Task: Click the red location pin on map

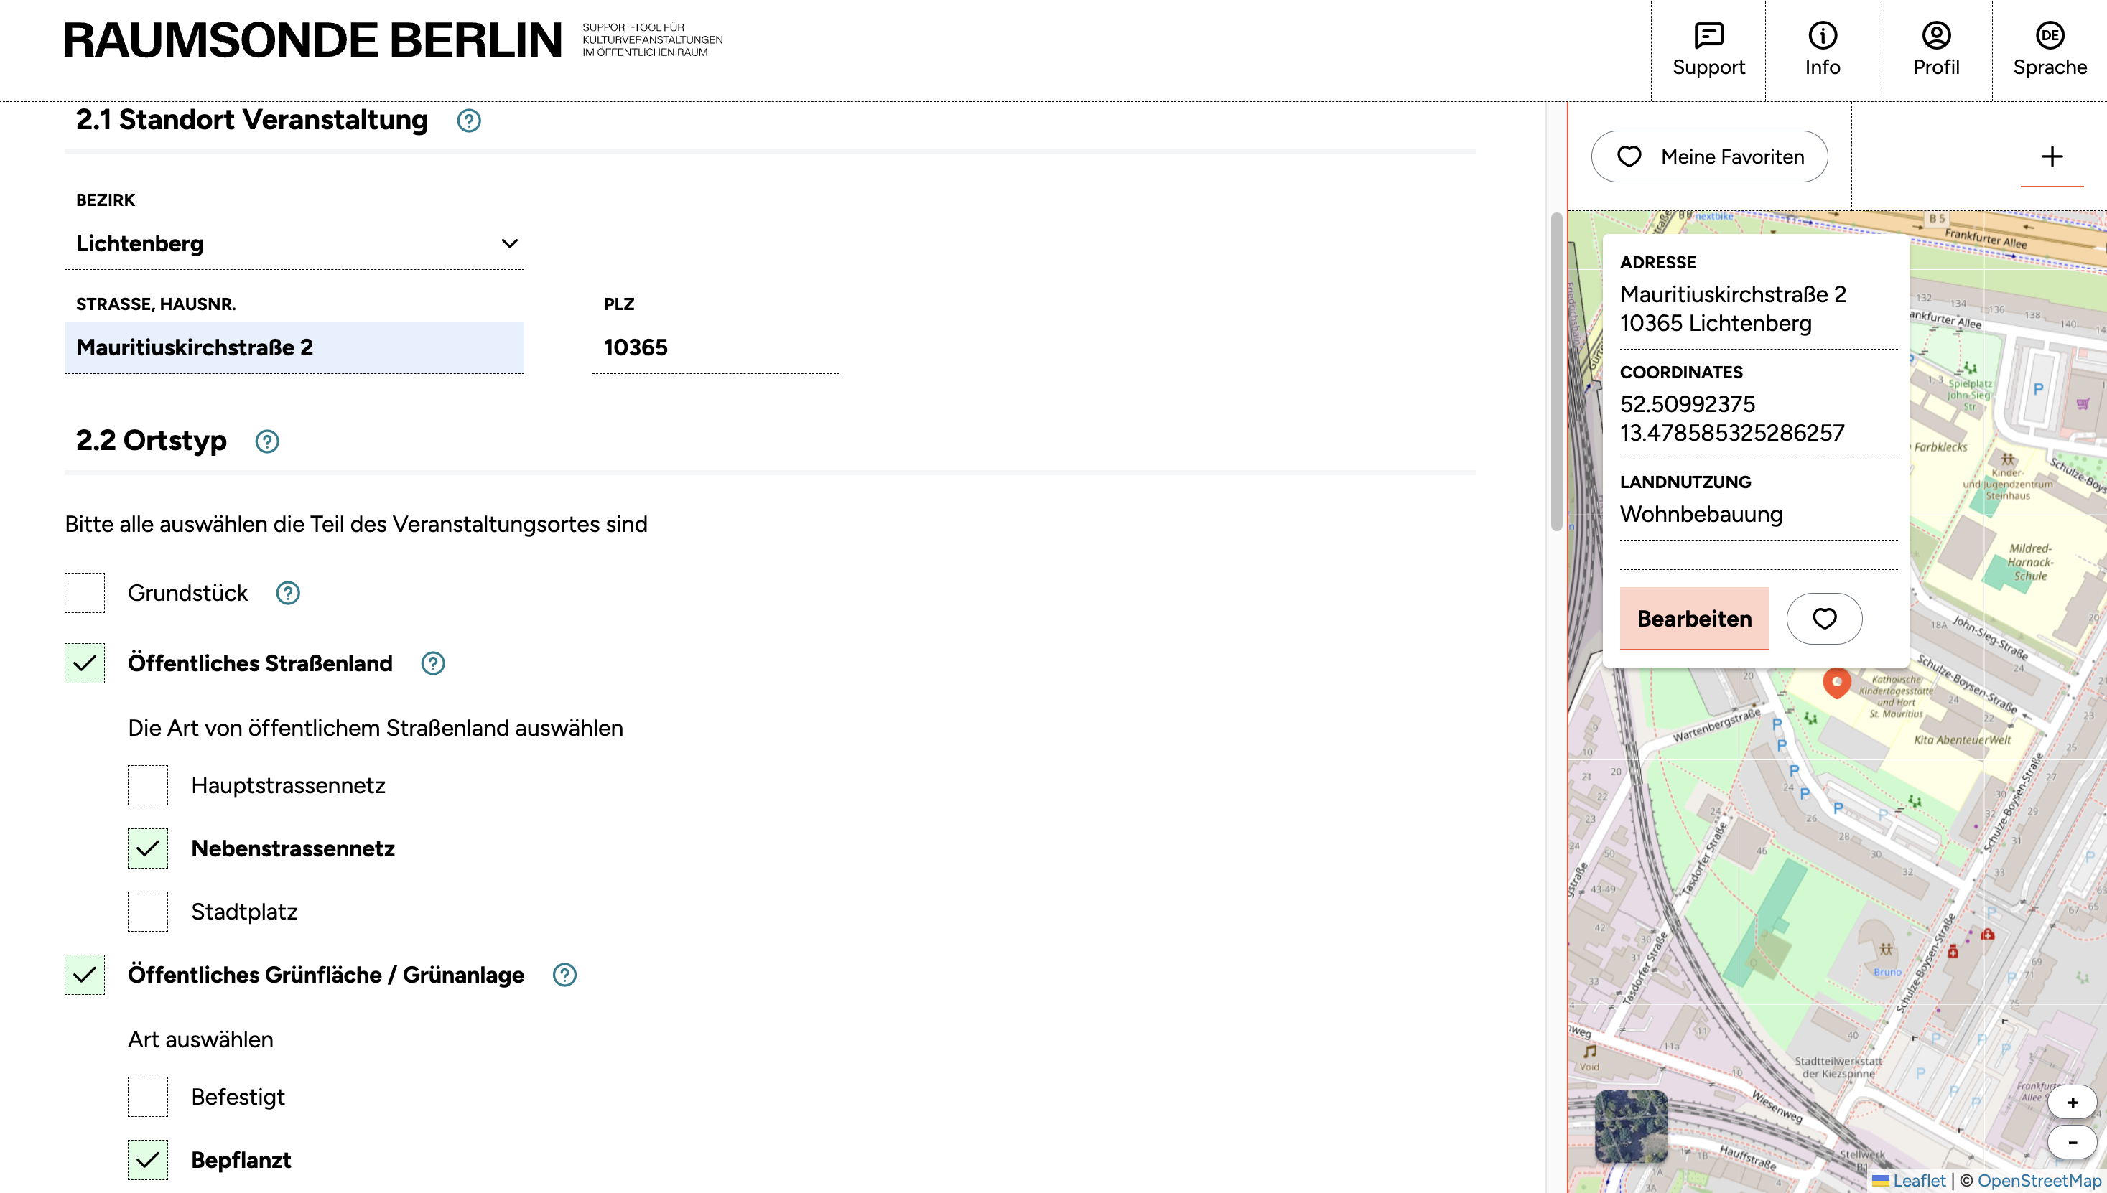Action: [1836, 682]
